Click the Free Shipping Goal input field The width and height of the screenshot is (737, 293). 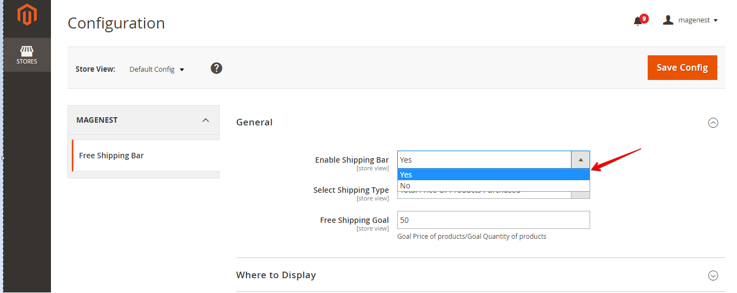click(x=493, y=220)
